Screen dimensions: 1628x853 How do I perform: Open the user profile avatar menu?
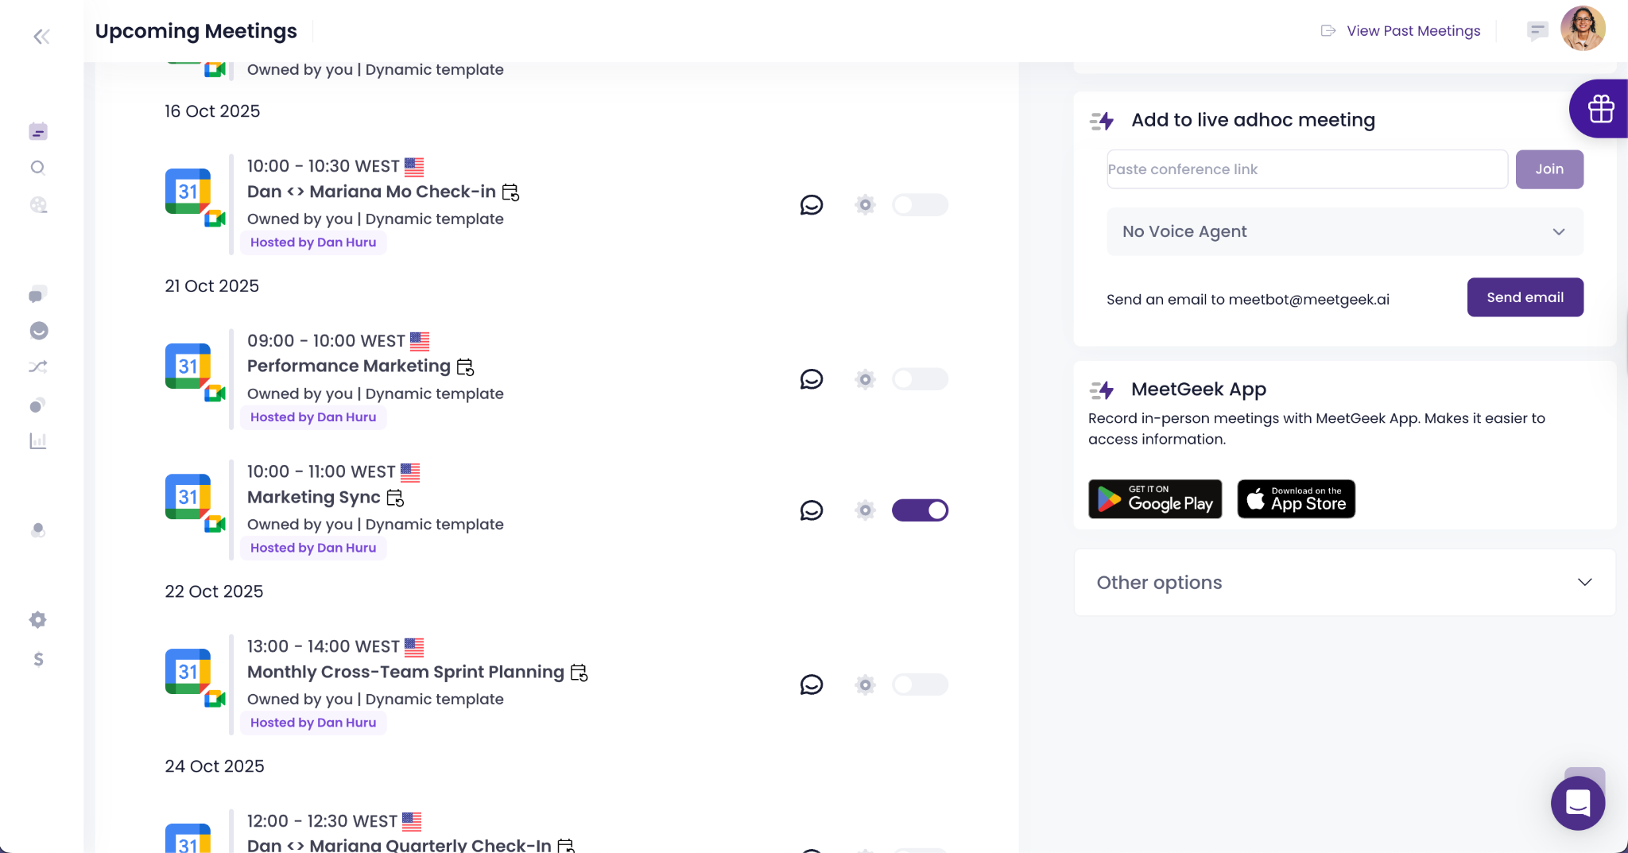[x=1582, y=29]
